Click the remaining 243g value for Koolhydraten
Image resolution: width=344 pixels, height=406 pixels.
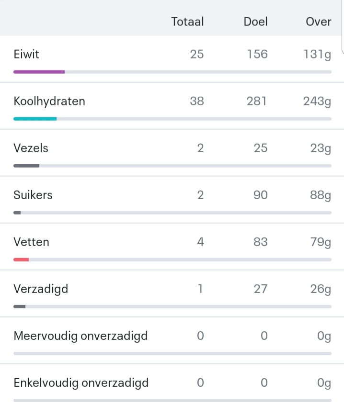[x=317, y=101]
